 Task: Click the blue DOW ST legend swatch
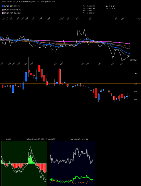tap(3, 6)
